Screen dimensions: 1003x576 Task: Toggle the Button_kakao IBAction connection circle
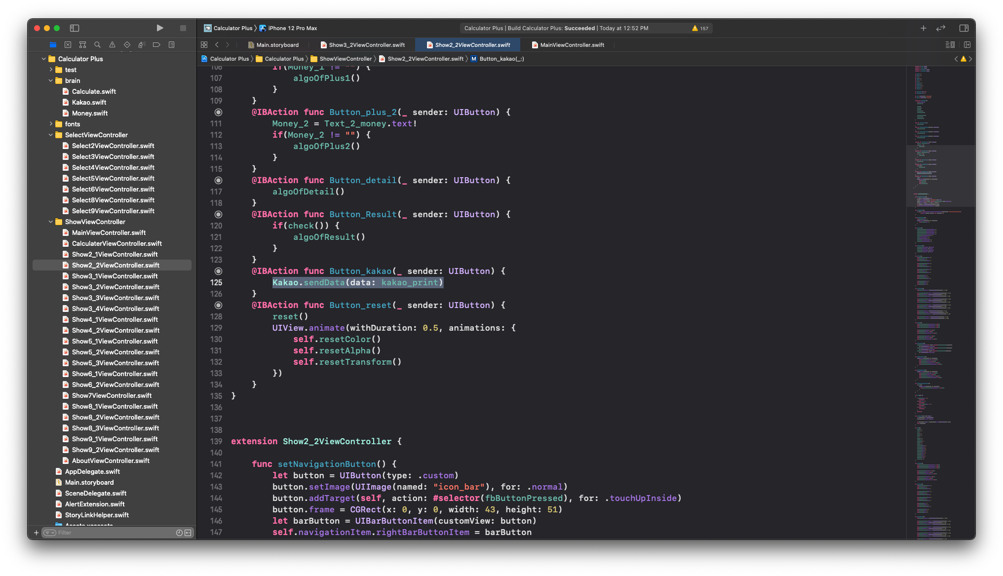coord(218,271)
